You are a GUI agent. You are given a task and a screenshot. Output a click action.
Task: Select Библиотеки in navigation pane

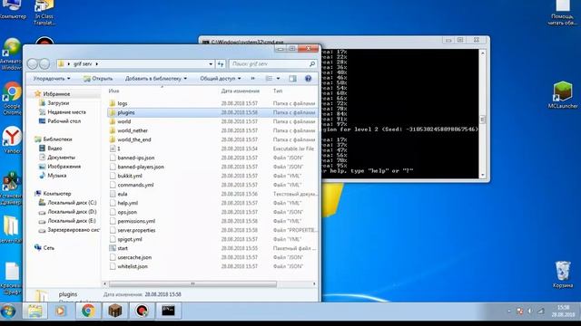point(57,139)
